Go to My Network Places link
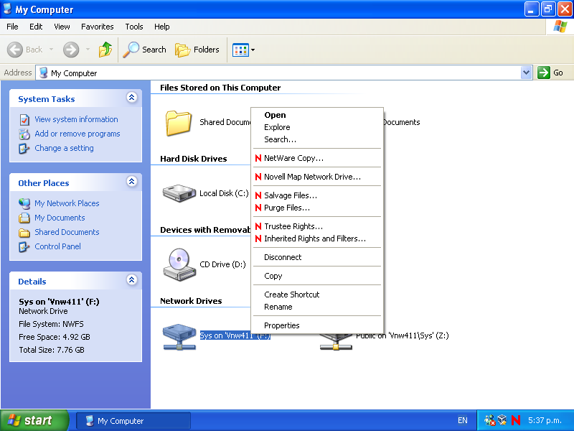 point(67,203)
